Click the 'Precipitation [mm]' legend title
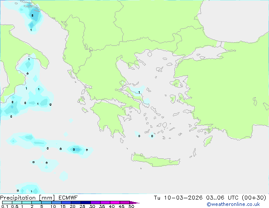The image size is (269, 208). pos(27,198)
